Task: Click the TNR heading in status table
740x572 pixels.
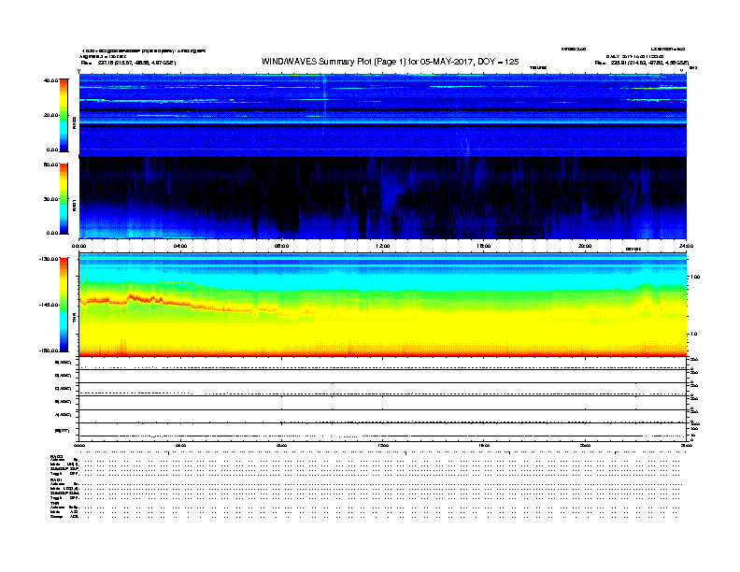Action: (x=54, y=503)
